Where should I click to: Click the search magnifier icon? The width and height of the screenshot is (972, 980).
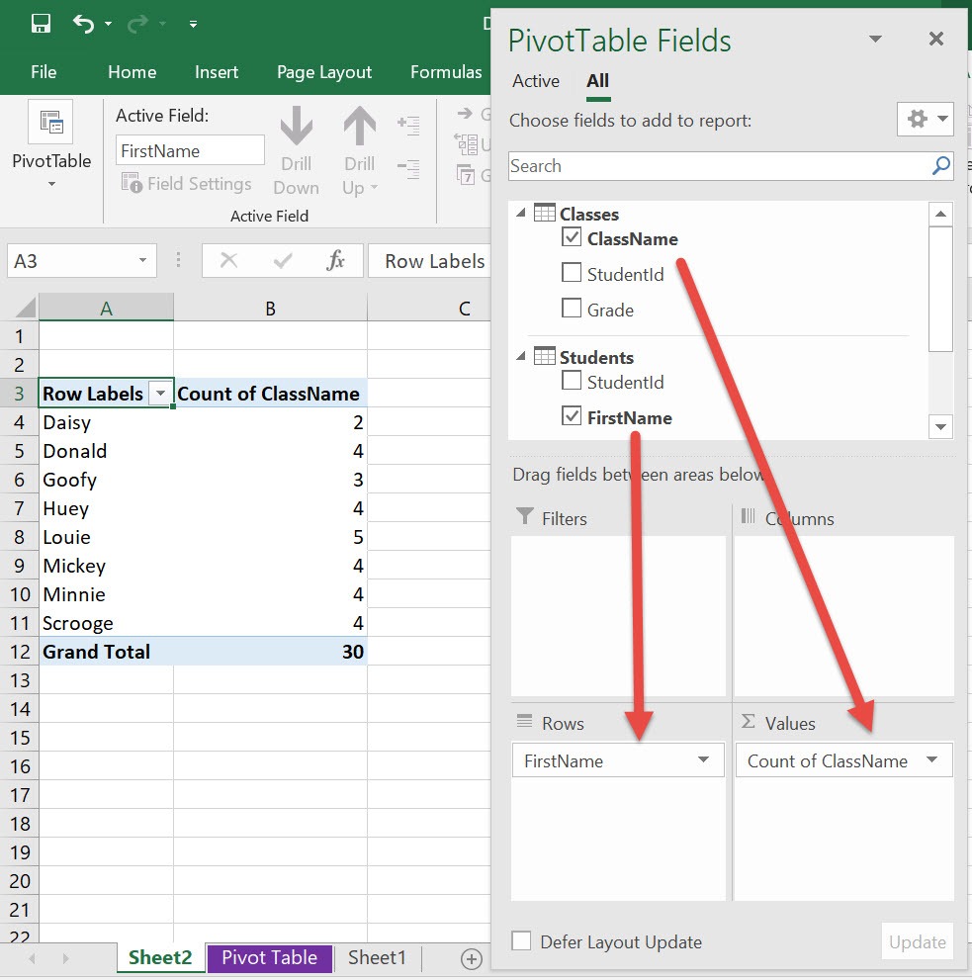point(940,165)
